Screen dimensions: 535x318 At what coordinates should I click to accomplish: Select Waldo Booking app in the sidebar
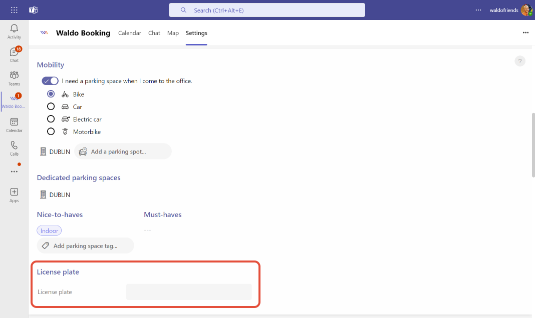click(x=14, y=101)
